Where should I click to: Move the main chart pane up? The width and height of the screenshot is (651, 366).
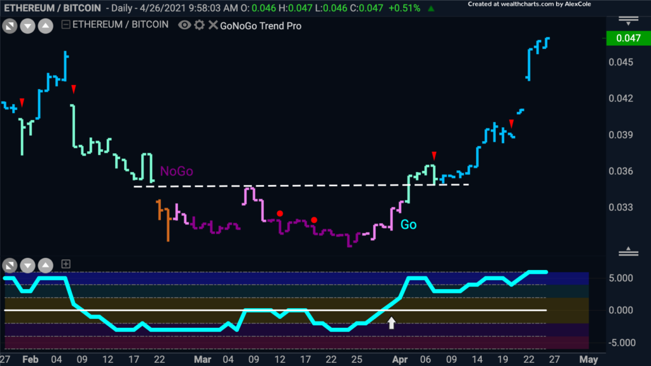(x=46, y=26)
